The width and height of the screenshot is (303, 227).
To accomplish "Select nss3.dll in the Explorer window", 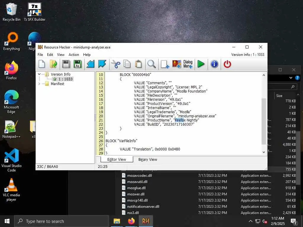I will coord(133,213).
